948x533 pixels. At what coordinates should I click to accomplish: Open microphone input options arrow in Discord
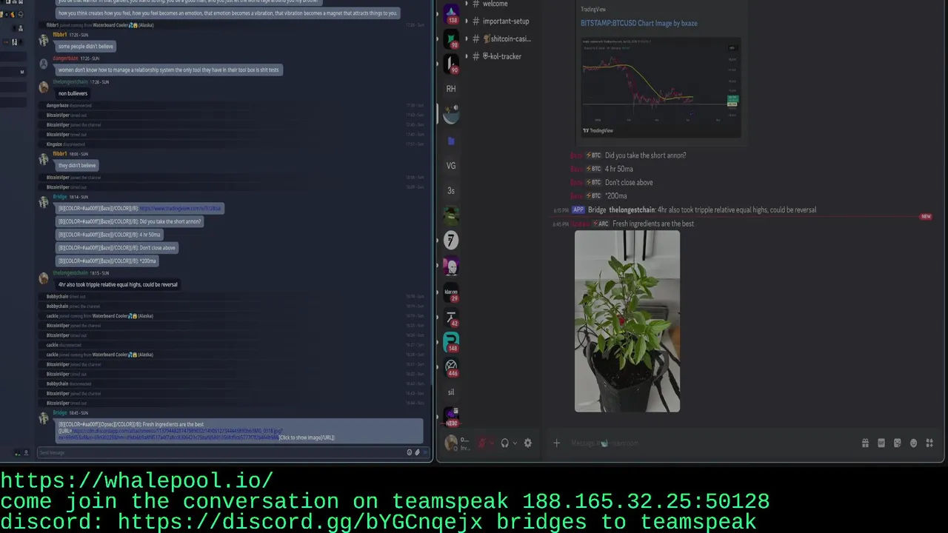click(492, 443)
